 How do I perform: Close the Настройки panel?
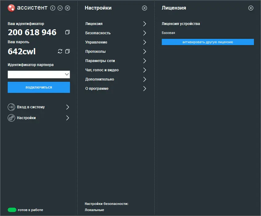click(x=145, y=8)
